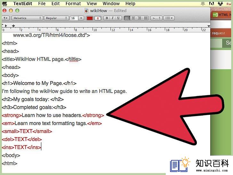Screen dimensions: 233x175
Task: Open the Adobe icon in the menu bar
Action: [212, 4]
